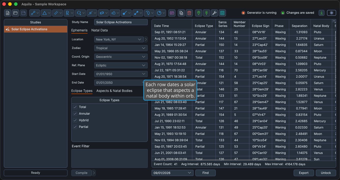Click the new document icon
This screenshot has height=180, width=340.
[8, 13]
